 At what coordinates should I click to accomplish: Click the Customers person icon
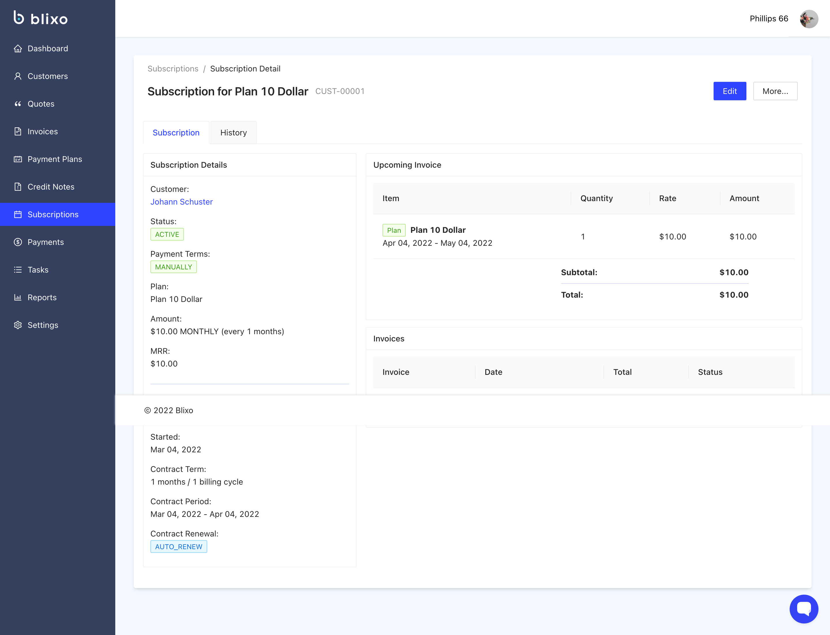point(18,76)
